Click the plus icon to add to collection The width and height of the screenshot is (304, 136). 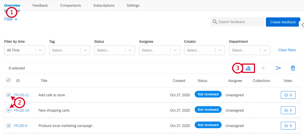pyautogui.click(x=263, y=68)
